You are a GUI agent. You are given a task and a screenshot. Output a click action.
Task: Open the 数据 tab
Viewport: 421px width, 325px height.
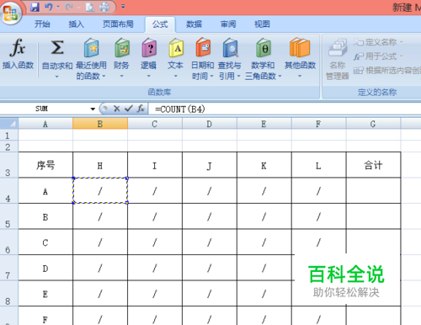click(x=194, y=24)
